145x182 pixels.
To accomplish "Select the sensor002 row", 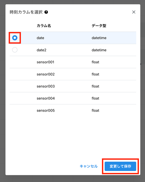I will 73,74.
